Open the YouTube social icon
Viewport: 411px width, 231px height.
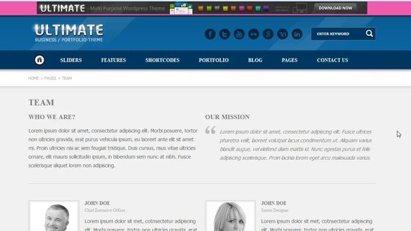239,34
